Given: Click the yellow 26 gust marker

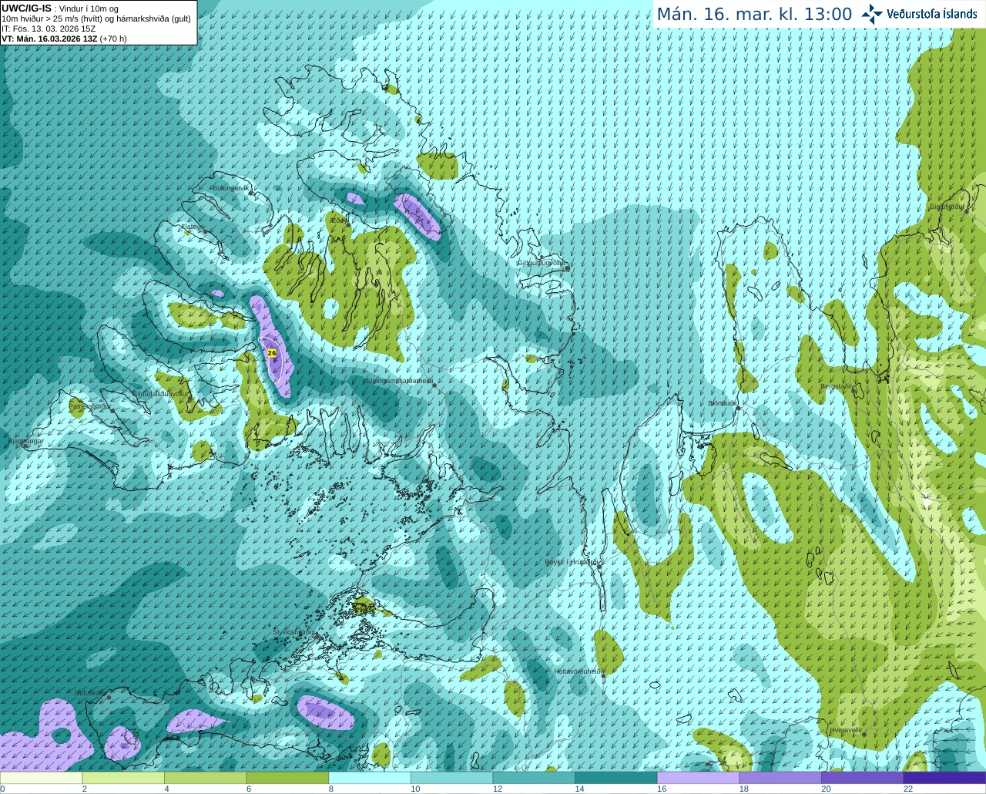Looking at the screenshot, I should [272, 352].
